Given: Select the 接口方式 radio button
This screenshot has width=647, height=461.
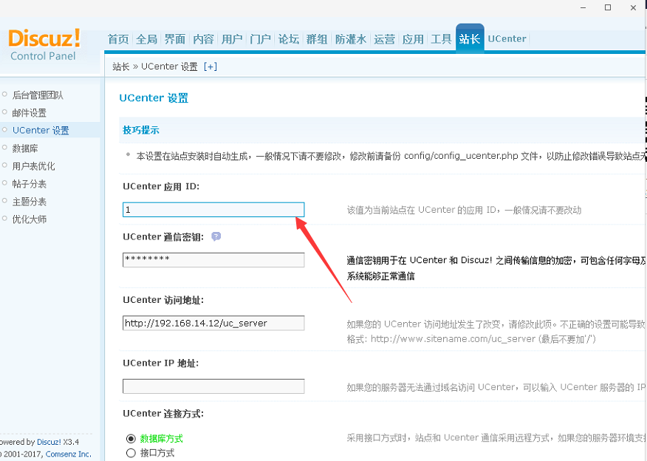Looking at the screenshot, I should point(131,453).
